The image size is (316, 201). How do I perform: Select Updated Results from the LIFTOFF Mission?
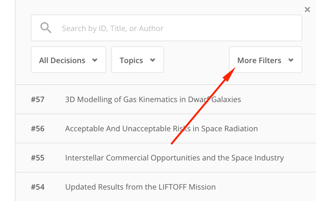(x=140, y=187)
